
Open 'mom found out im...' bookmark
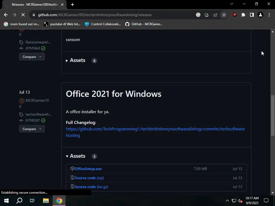point(22,24)
